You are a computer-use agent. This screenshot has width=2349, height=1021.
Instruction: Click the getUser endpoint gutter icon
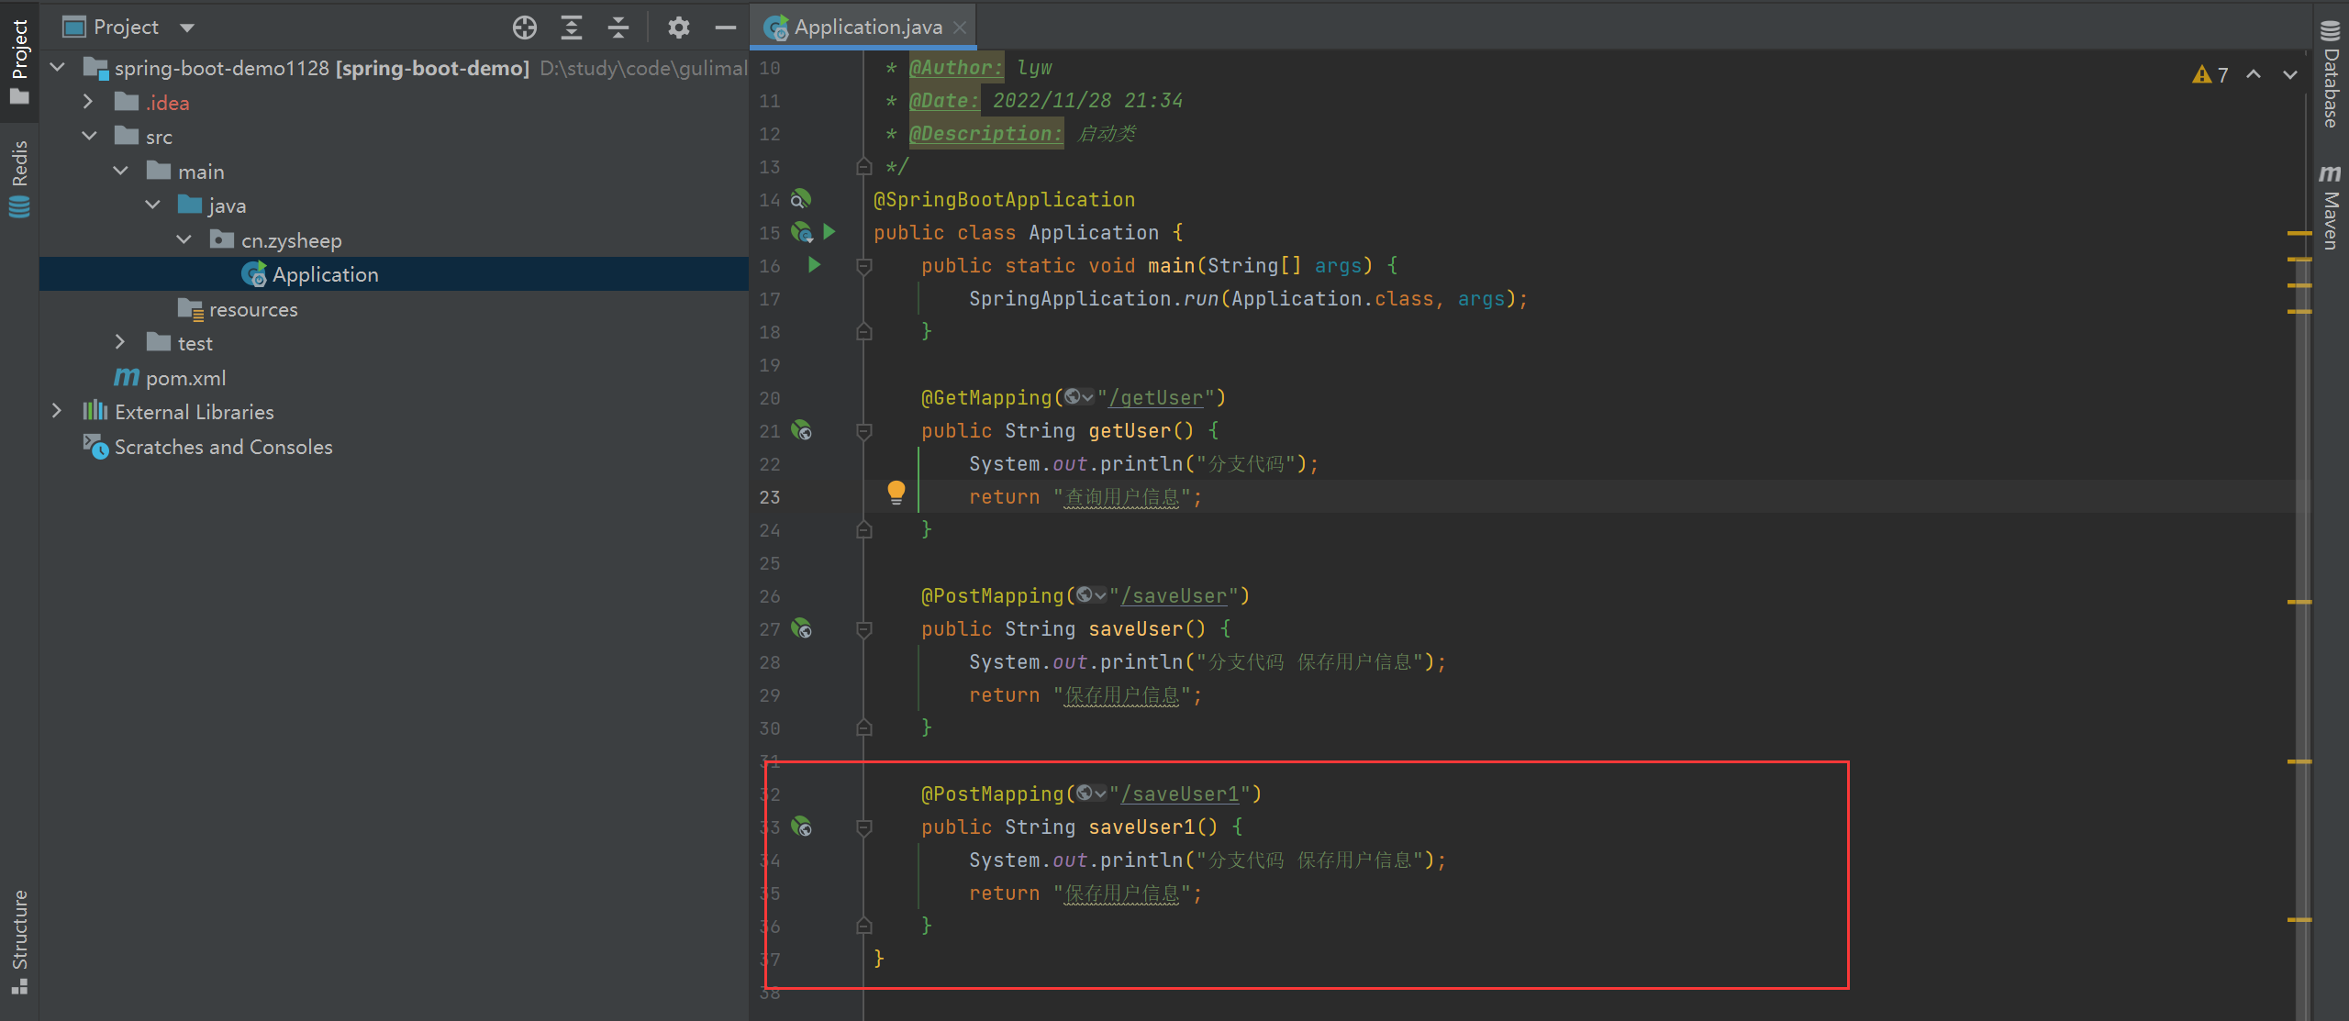pyautogui.click(x=802, y=430)
